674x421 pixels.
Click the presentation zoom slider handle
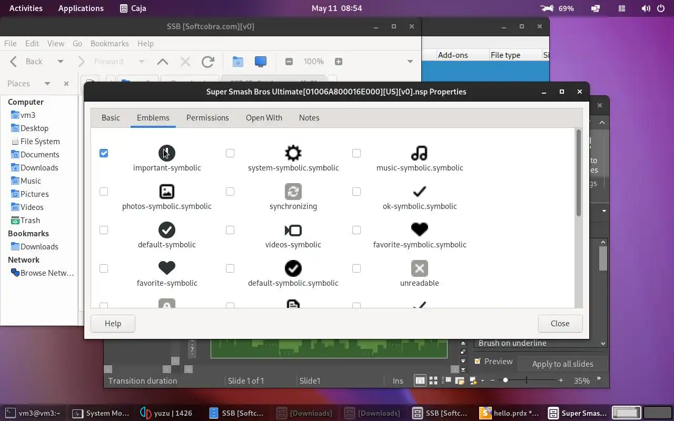point(506,380)
